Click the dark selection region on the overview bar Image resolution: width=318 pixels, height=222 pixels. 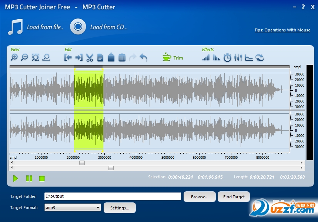pyautogui.click(x=88, y=67)
